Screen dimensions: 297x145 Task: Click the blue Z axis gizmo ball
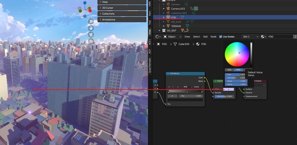tap(85, 3)
